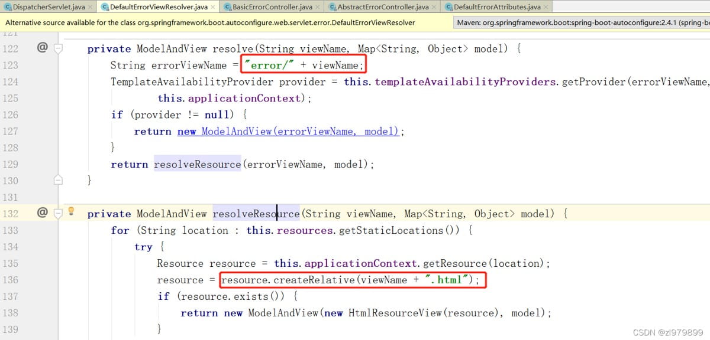Click the 'Alternative source available' banner text

(x=210, y=22)
